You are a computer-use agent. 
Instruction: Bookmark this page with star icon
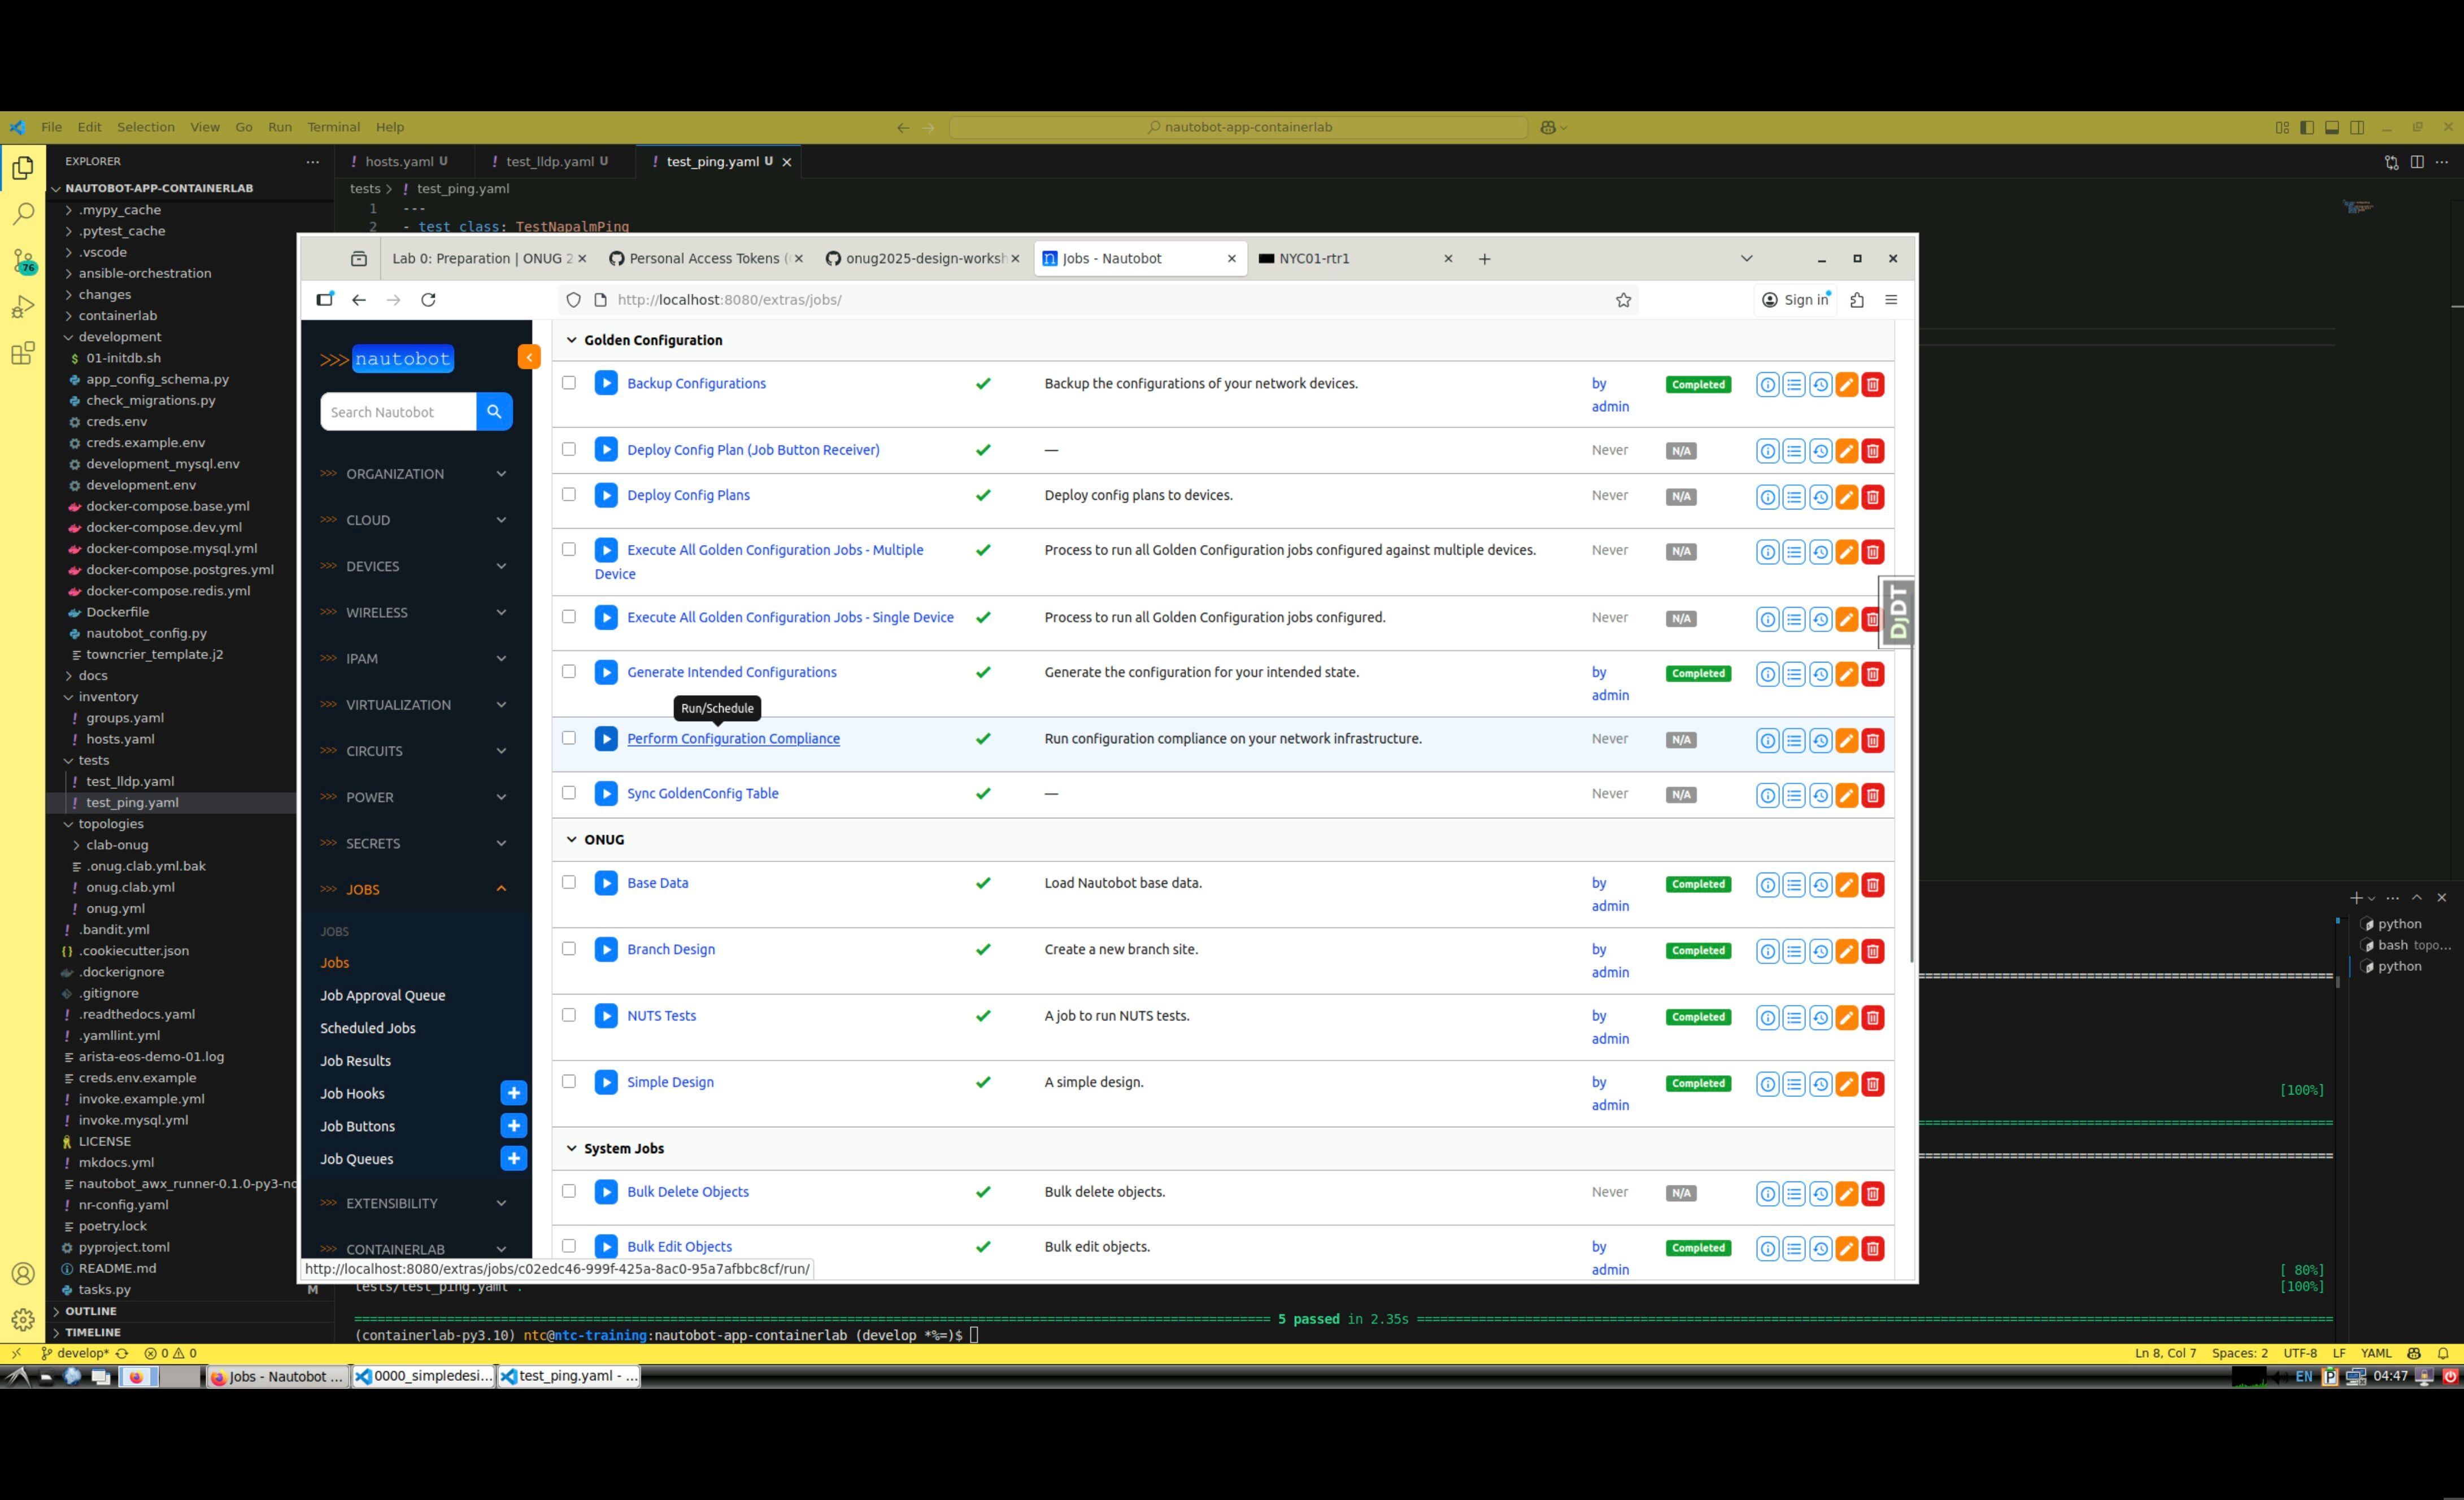coord(1623,300)
